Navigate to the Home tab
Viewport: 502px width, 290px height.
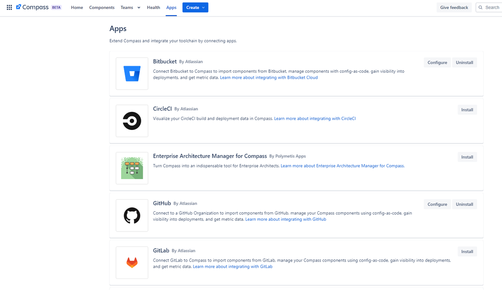76,8
